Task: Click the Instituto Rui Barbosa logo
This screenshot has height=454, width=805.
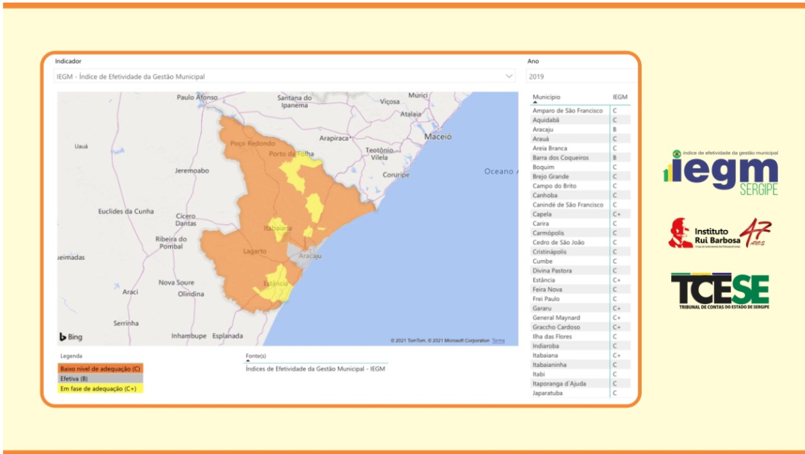Action: pyautogui.click(x=719, y=234)
